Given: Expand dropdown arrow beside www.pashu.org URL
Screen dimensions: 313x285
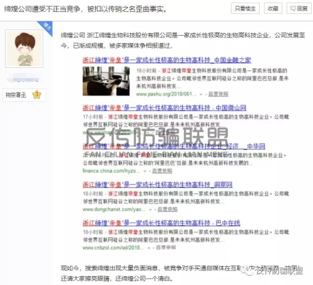Looking at the screenshot, I should pyautogui.click(x=201, y=95).
